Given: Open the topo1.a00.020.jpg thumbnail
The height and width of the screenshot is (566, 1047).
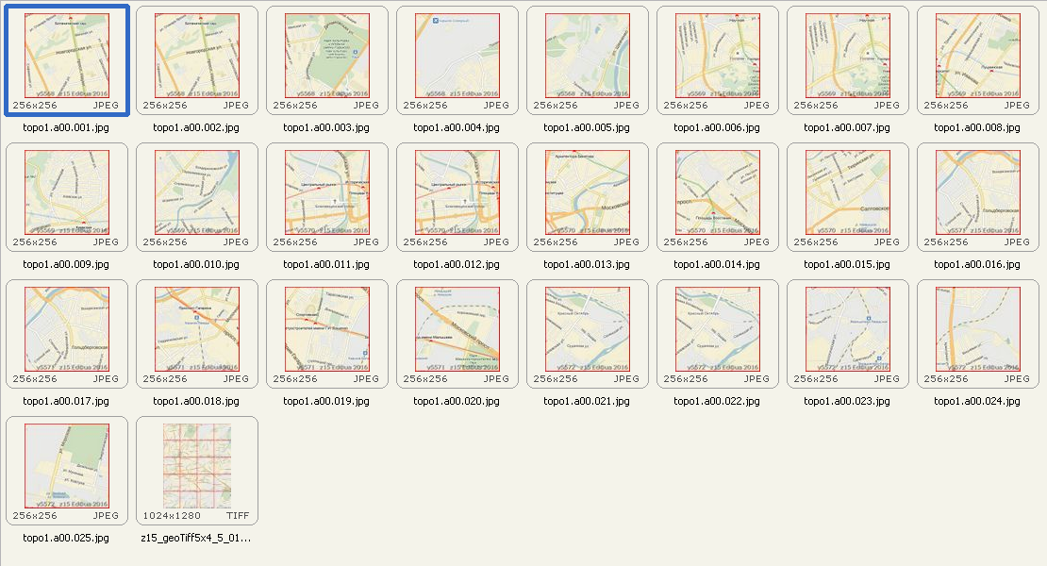Looking at the screenshot, I should click(457, 329).
